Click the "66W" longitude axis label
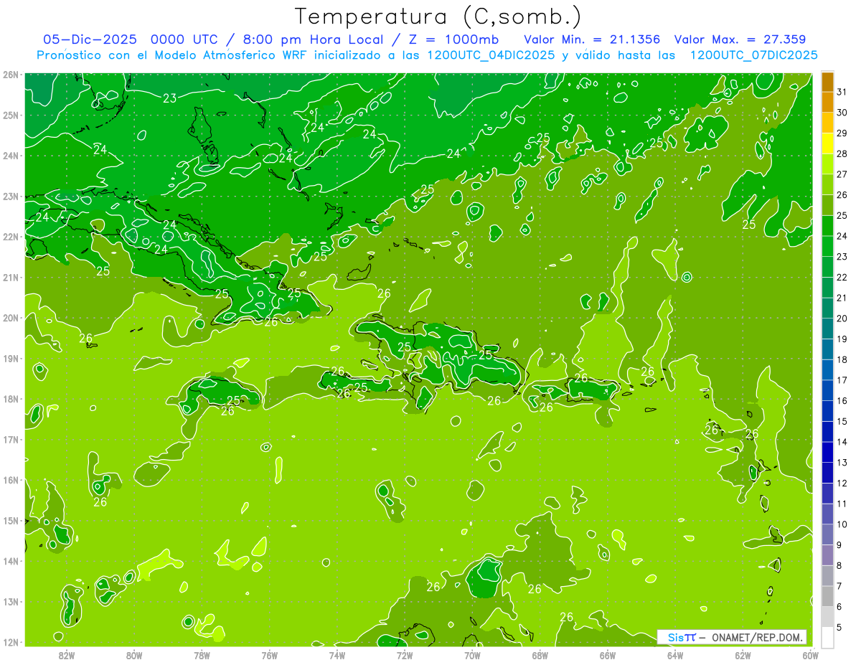The image size is (861, 665). pos(607,655)
